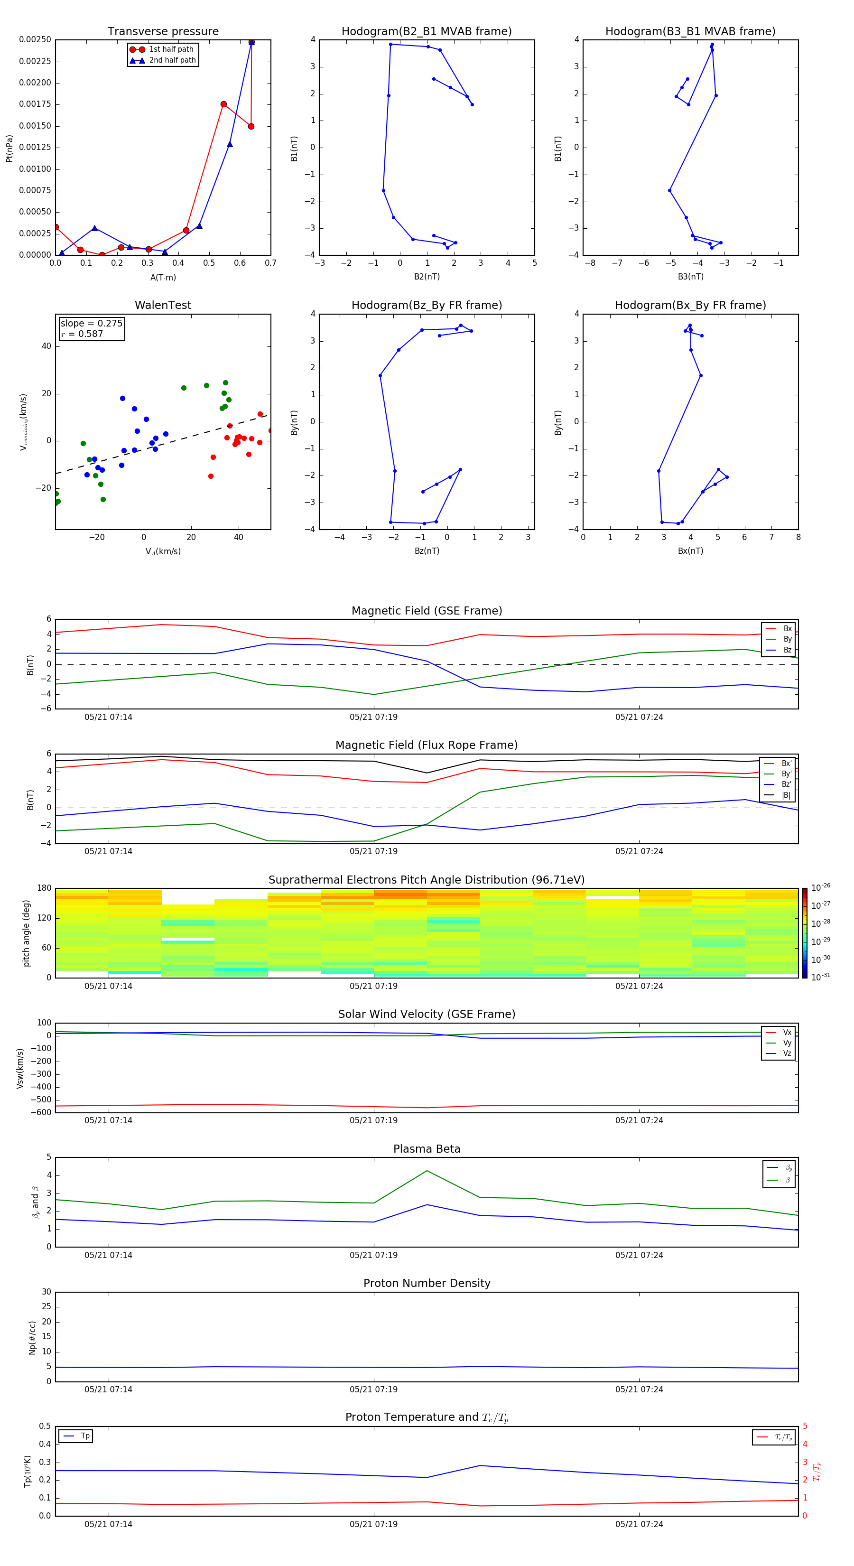The height and width of the screenshot is (1566, 854).
Task: Click the Suprathermal Electrons Pitch Angle title
Action: pos(427,880)
